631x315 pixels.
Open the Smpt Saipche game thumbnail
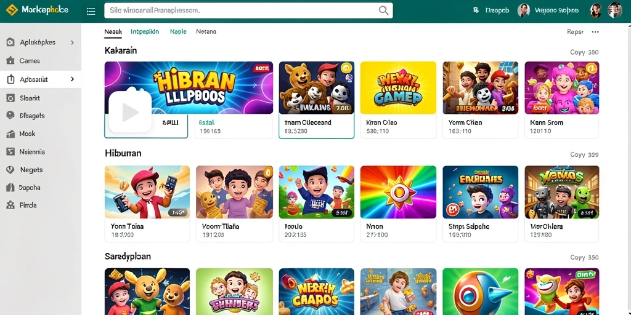click(x=481, y=192)
